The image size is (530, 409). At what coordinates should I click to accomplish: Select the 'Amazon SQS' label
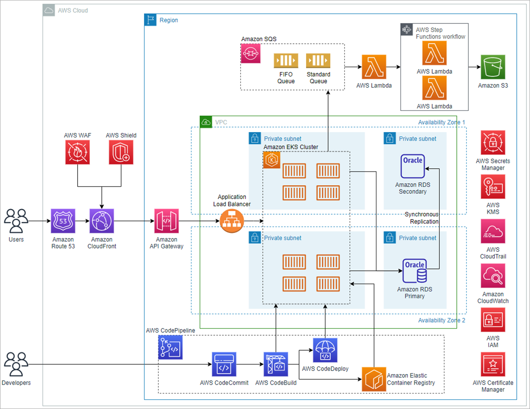click(259, 39)
